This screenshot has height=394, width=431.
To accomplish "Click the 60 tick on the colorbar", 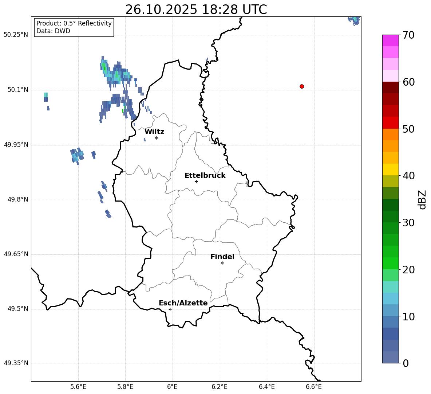I will coord(408,82).
